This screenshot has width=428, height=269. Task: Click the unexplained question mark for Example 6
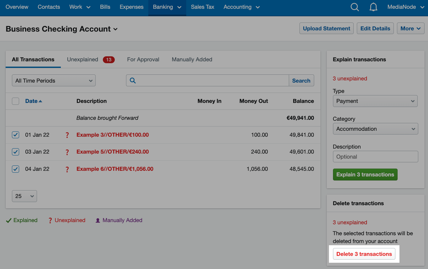point(67,169)
